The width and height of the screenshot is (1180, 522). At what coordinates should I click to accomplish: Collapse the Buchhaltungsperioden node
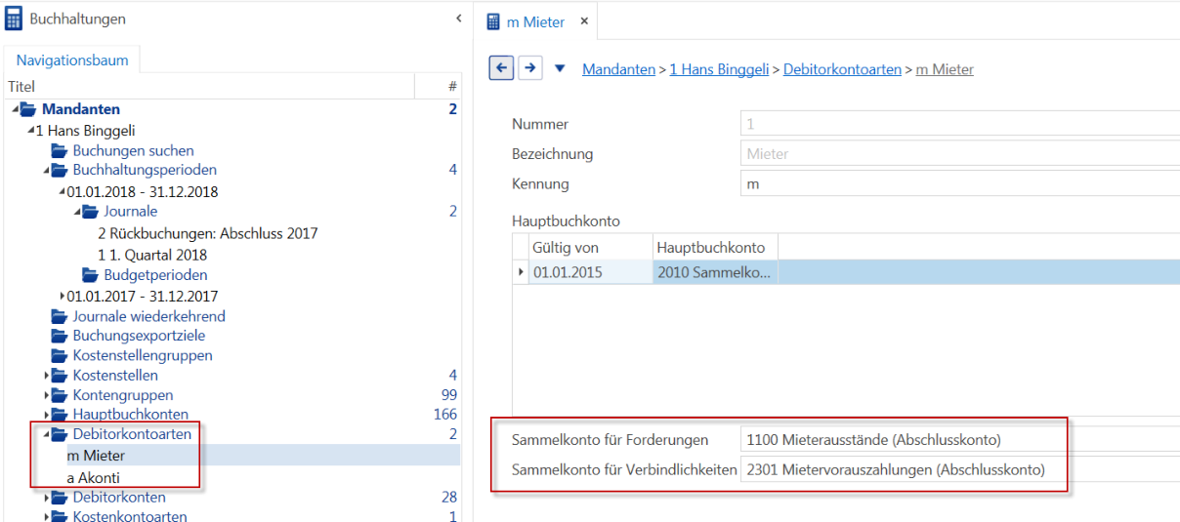(47, 170)
